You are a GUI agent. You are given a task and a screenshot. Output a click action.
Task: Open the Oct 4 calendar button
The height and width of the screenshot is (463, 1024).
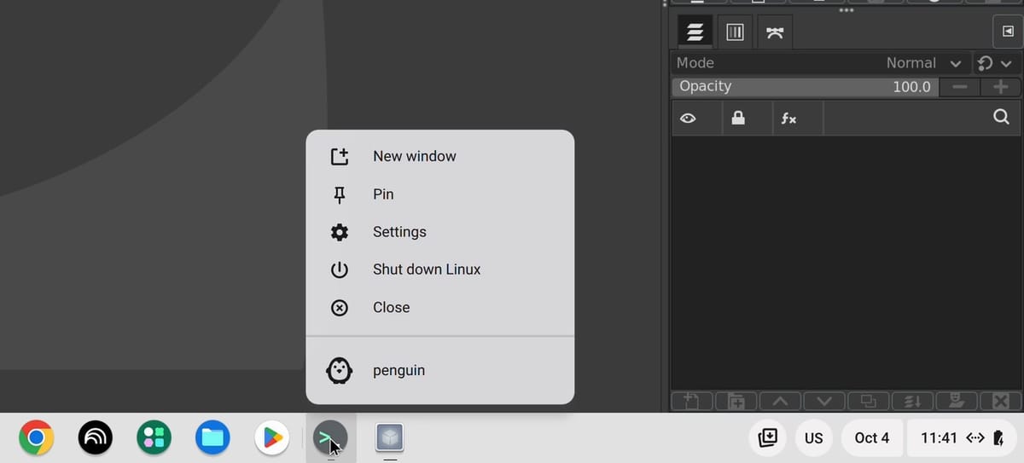[x=872, y=438]
